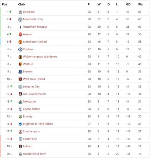
Task: Click the Fulham crest icon
Action: (x=20, y=147)
